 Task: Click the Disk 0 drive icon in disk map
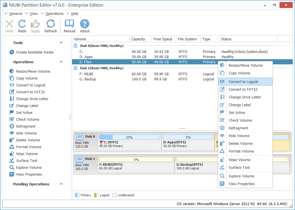tap(80, 137)
